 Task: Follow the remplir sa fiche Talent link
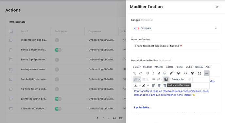(x=180, y=95)
